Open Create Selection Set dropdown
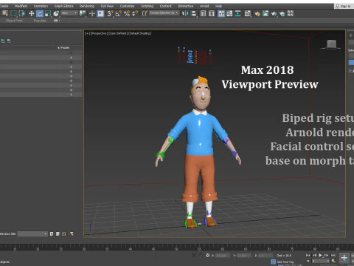 tap(164, 13)
